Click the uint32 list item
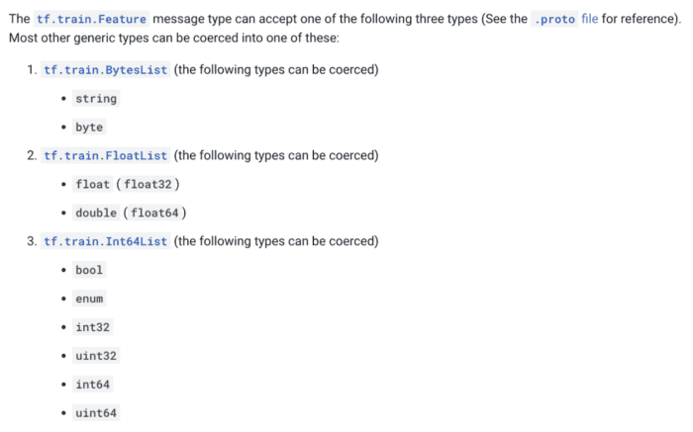693x432 pixels. (96, 356)
